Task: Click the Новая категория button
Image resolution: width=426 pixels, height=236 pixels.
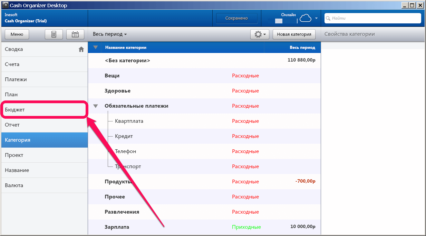Action: tap(294, 34)
